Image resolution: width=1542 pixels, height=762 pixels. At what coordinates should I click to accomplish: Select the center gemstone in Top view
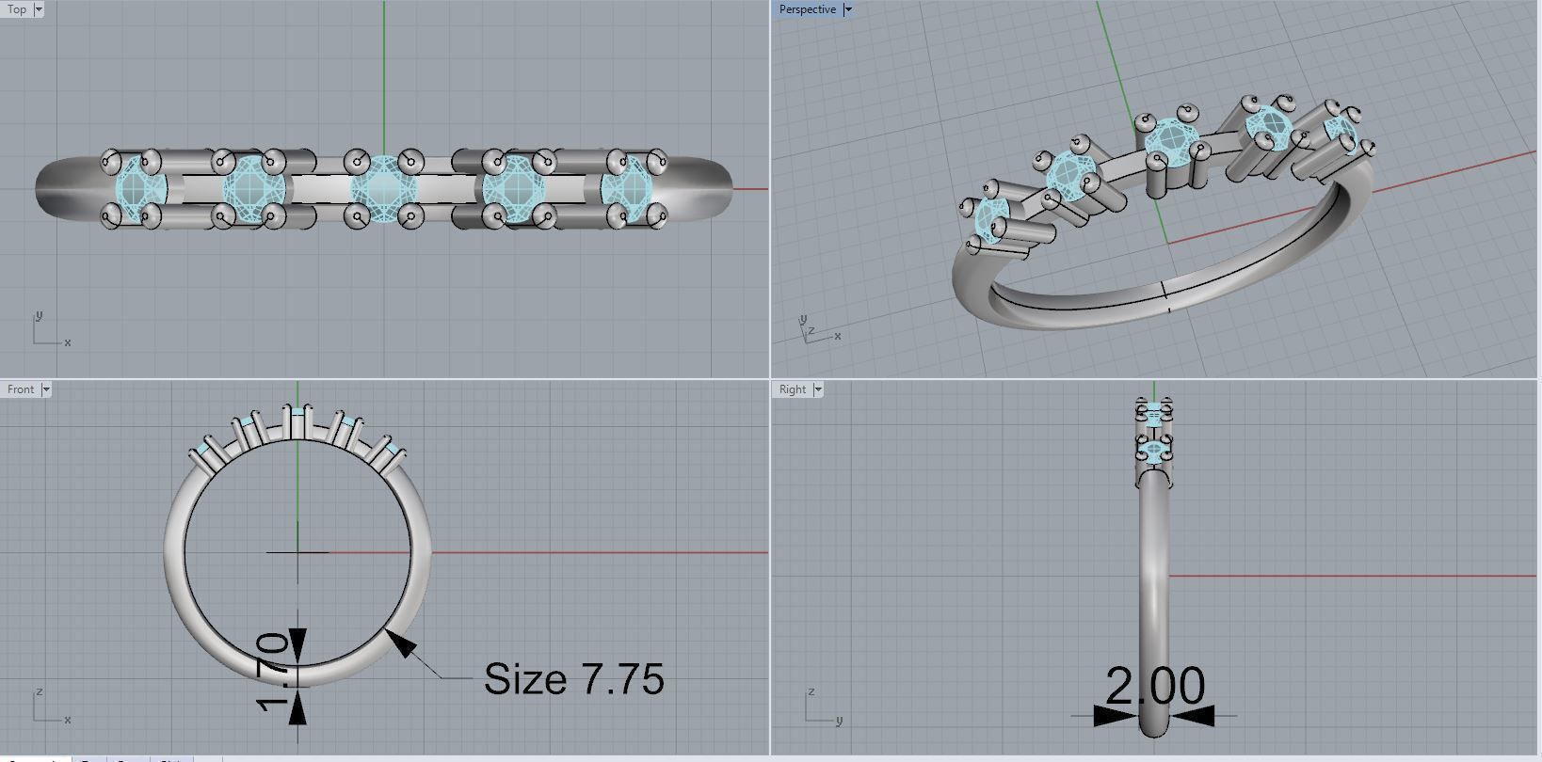[382, 188]
